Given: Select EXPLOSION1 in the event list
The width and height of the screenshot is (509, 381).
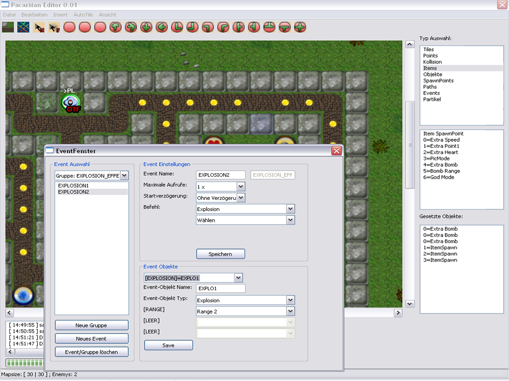Looking at the screenshot, I should tap(73, 186).
